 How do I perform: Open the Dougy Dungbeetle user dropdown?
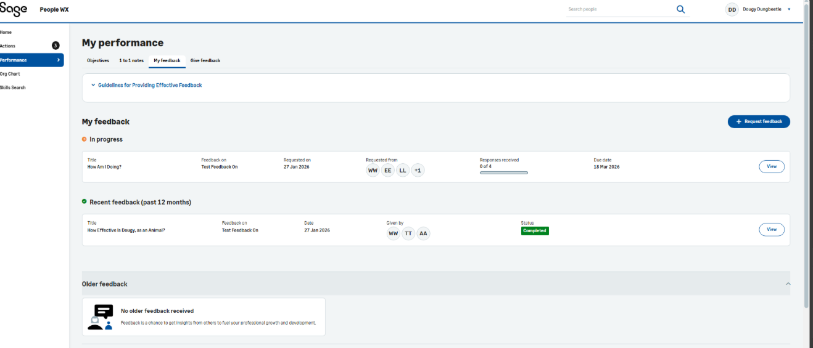click(789, 9)
